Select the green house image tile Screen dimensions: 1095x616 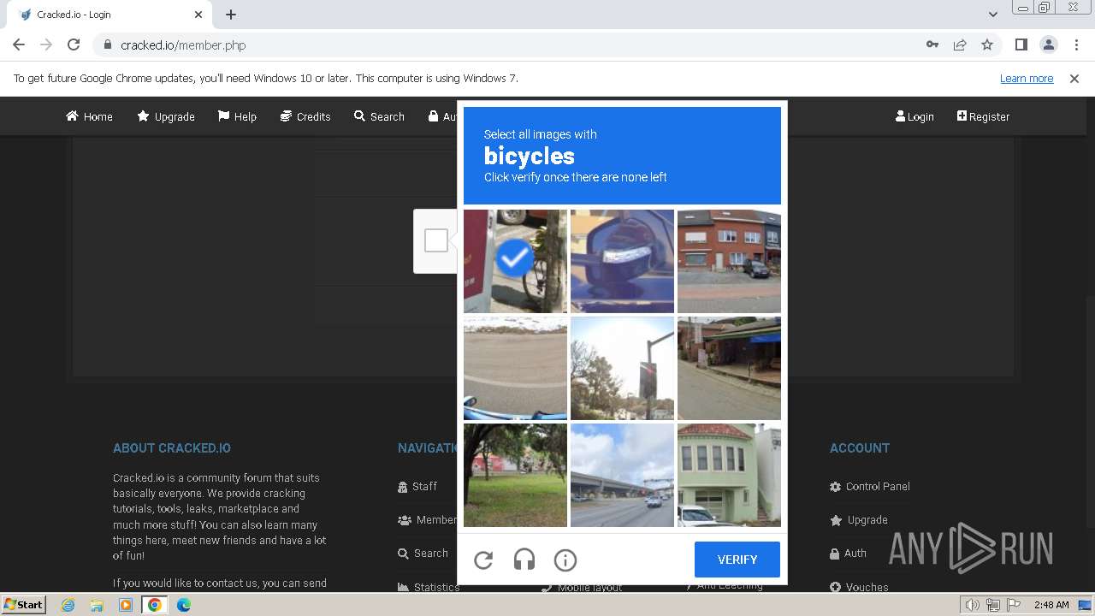729,475
